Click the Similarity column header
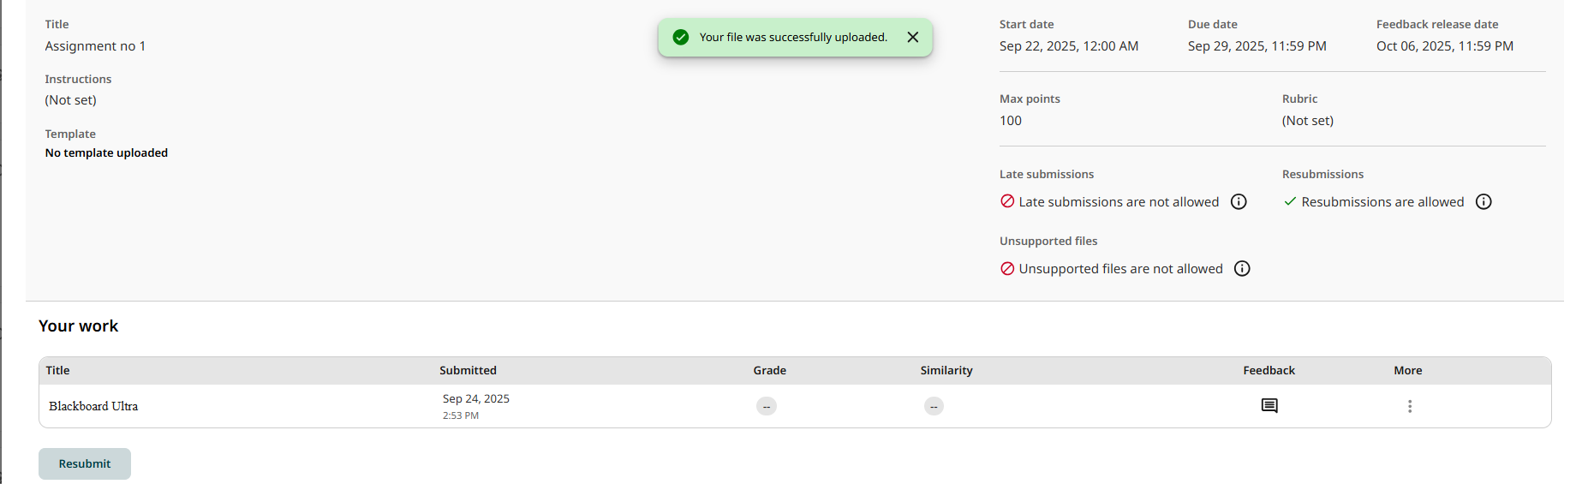 946,371
